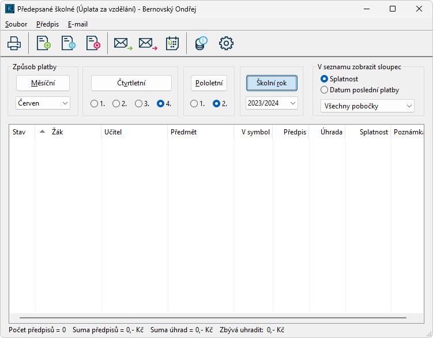Screen dimensions: 433x338
Task: Open the month dropdown showing Červen
Action: click(x=43, y=103)
